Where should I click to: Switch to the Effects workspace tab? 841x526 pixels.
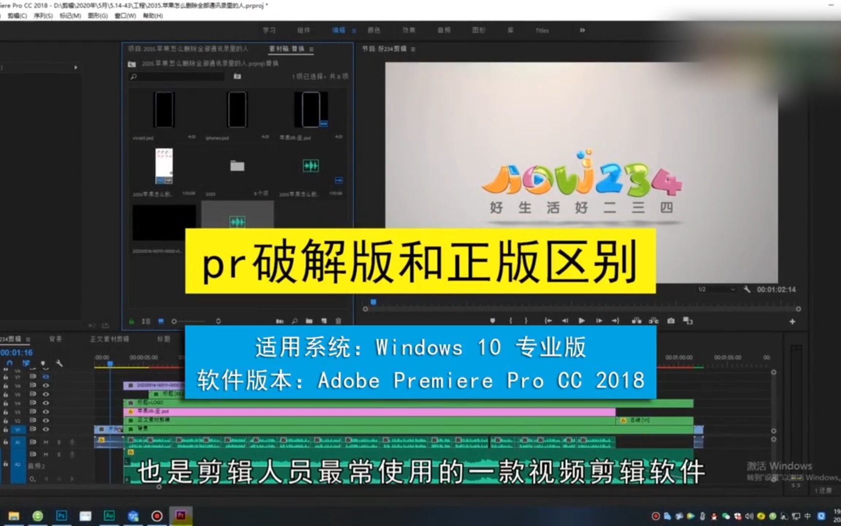pyautogui.click(x=409, y=30)
